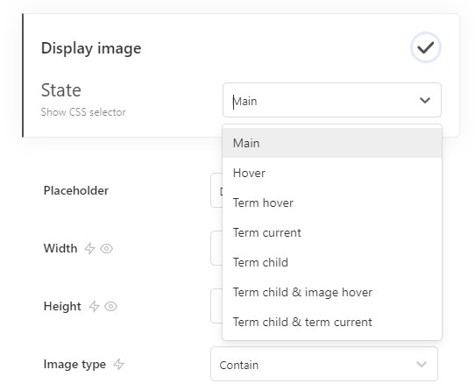Open the Image type Contain dropdown
The width and height of the screenshot is (475, 391).
(x=324, y=364)
